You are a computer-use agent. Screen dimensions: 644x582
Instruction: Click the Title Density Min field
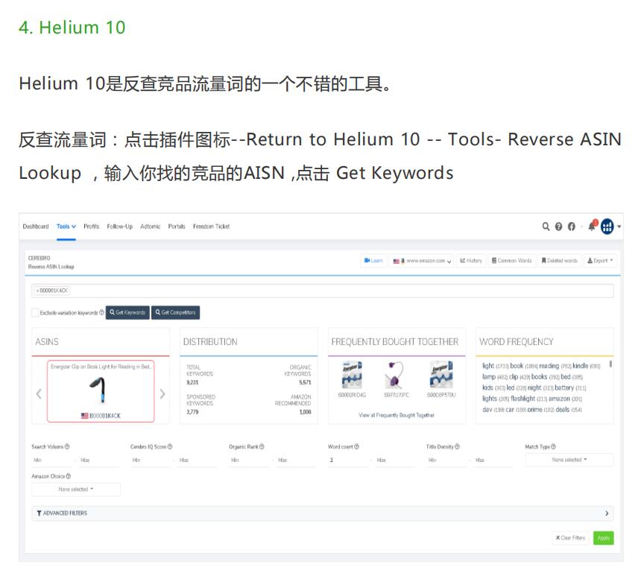click(x=447, y=460)
